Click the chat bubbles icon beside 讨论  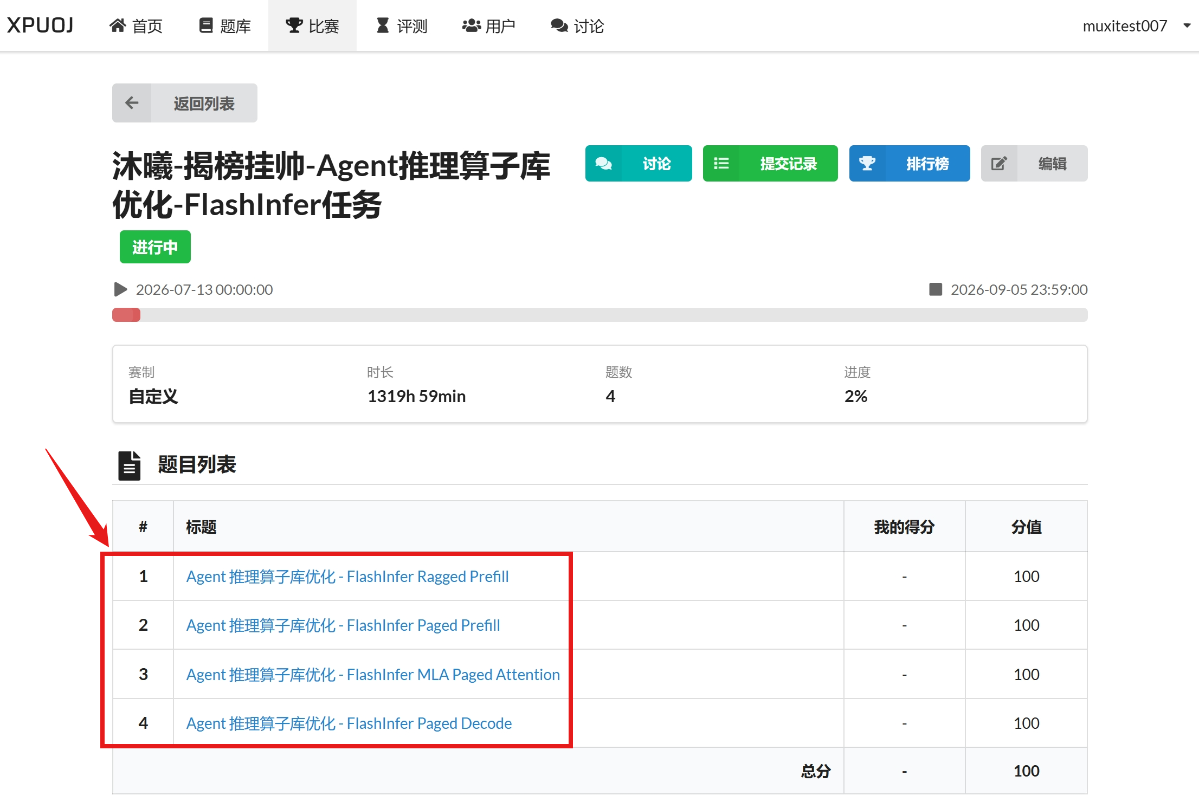pos(559,25)
